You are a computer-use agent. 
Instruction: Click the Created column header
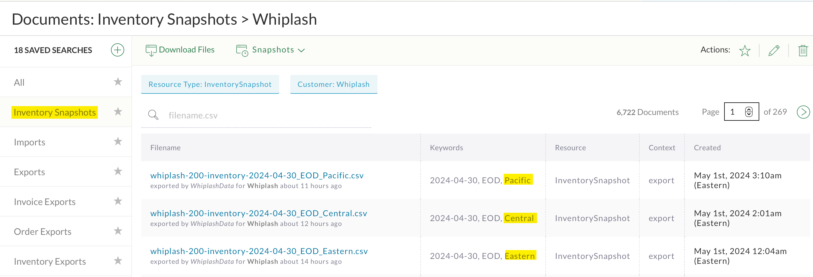point(707,148)
